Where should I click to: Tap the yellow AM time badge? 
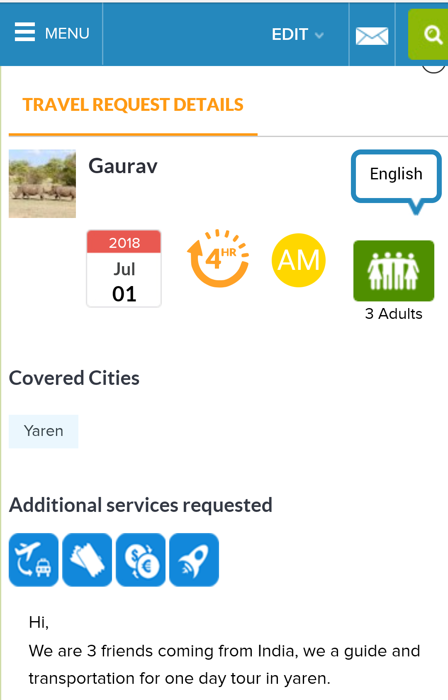[x=299, y=260]
